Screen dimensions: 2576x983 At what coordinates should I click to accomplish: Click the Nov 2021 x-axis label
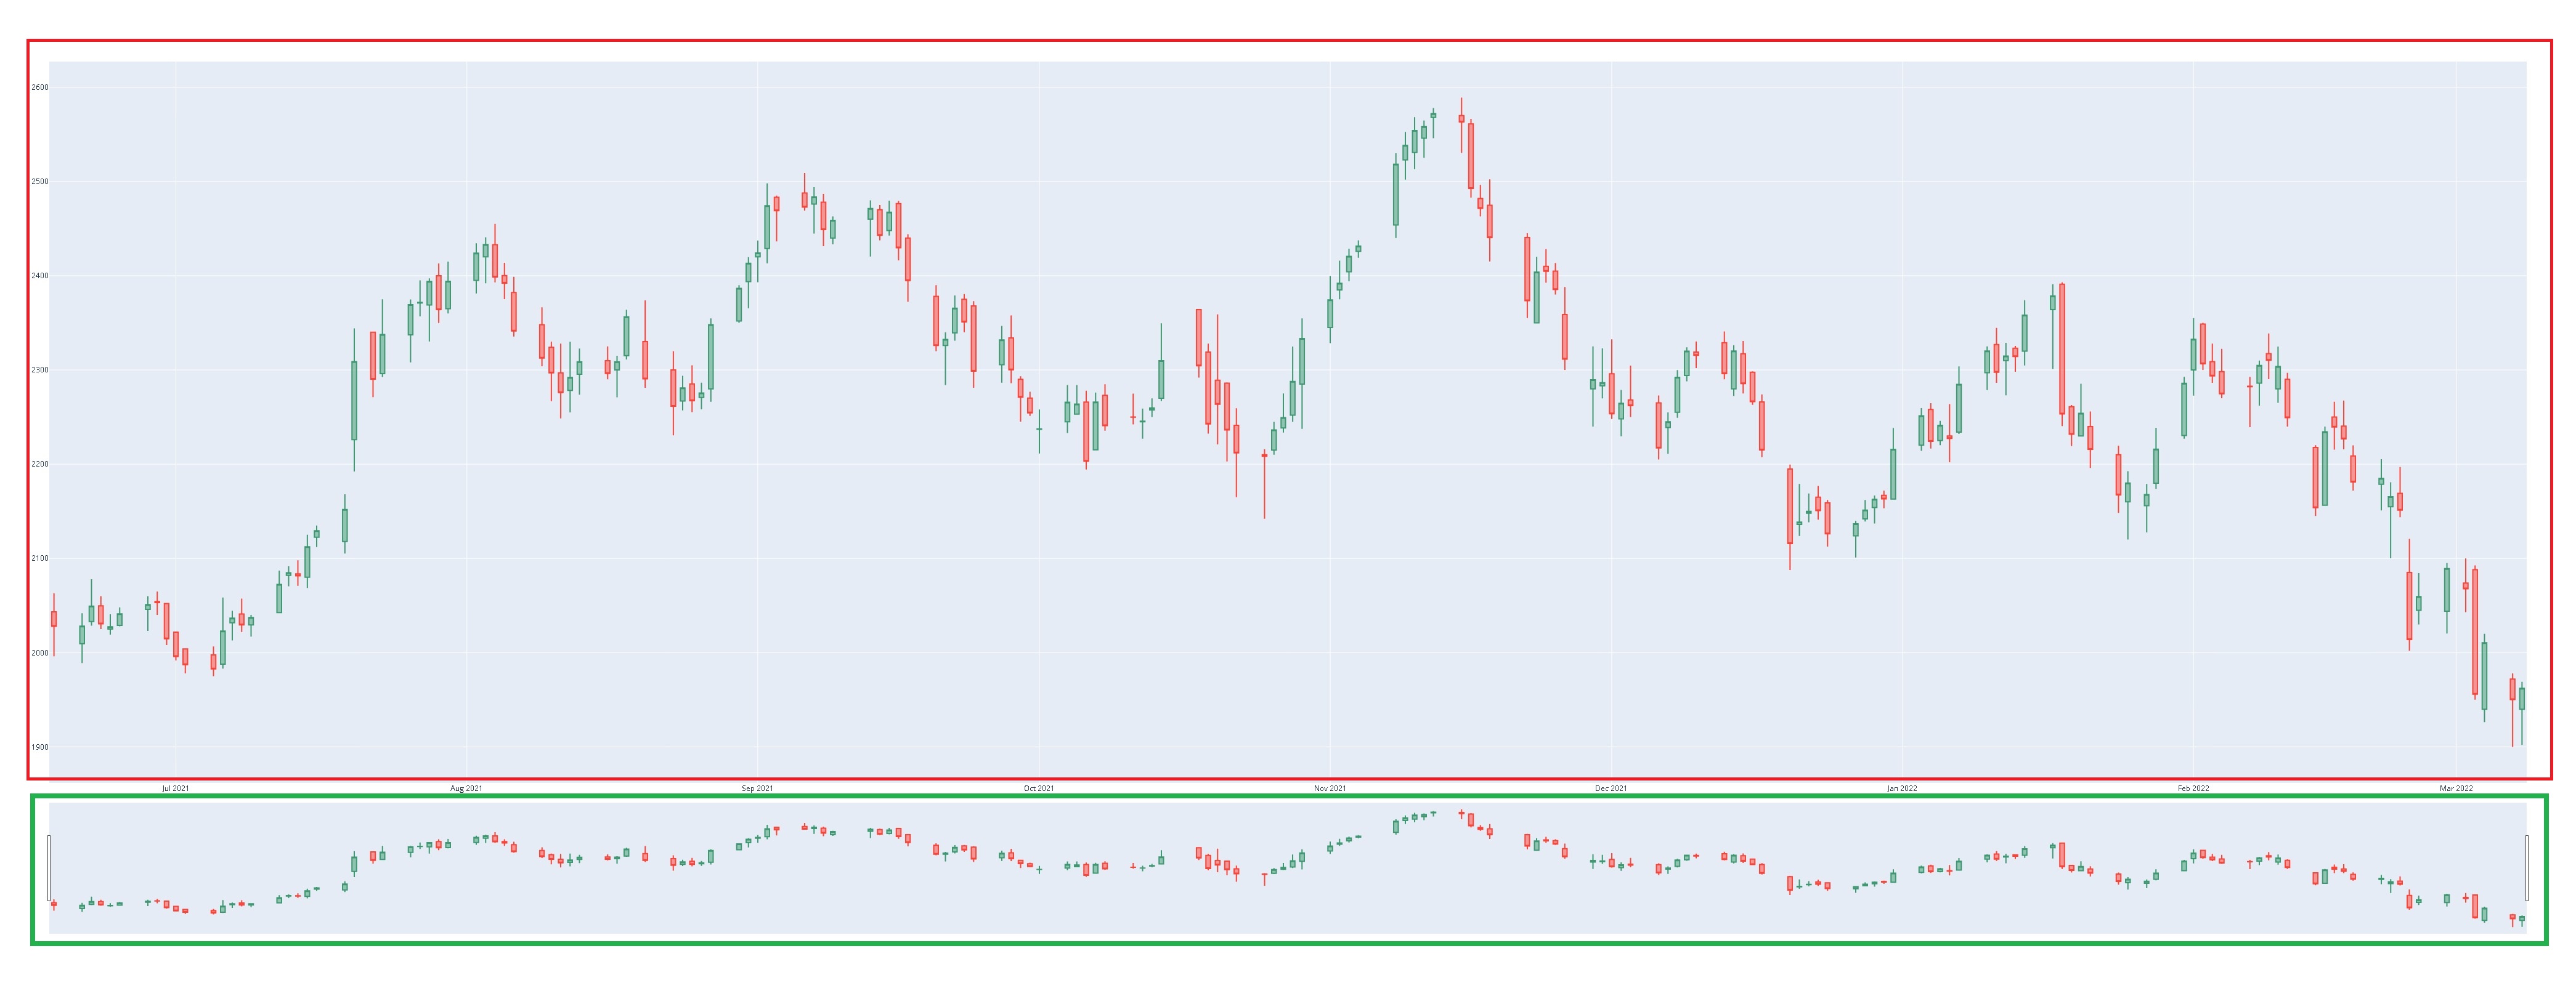pos(1330,788)
